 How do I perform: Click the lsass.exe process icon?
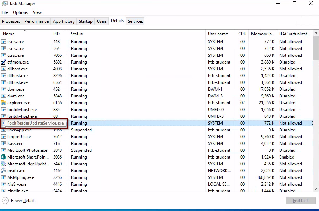click(x=4, y=144)
